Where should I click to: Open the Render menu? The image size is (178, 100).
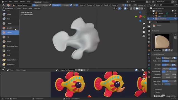tap(16, 2)
